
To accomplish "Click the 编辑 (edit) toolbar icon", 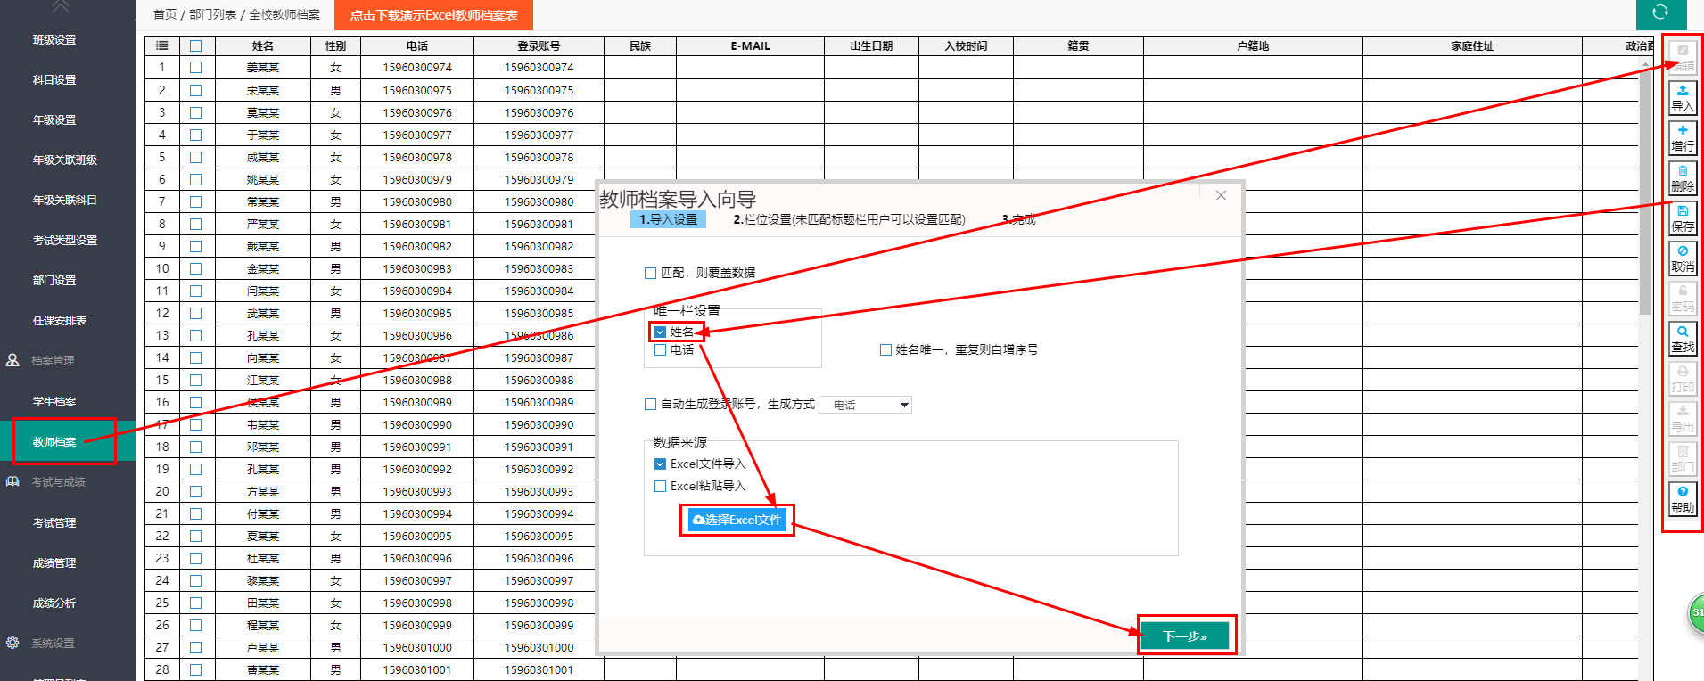I will pos(1683,57).
